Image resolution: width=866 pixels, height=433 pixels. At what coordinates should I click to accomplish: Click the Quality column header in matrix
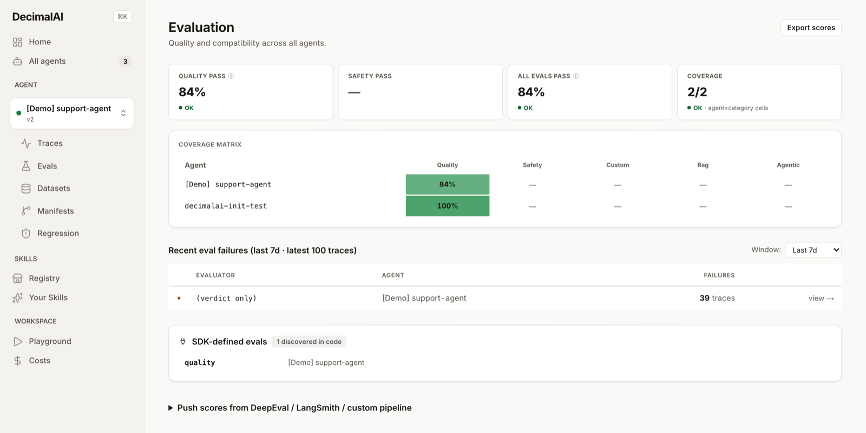[x=448, y=165]
